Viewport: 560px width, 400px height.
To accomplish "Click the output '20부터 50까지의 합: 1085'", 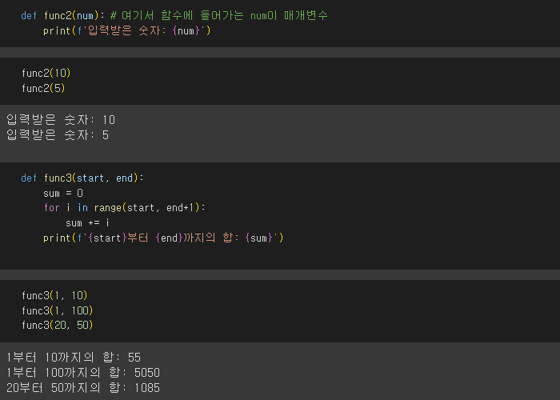I will coord(83,387).
